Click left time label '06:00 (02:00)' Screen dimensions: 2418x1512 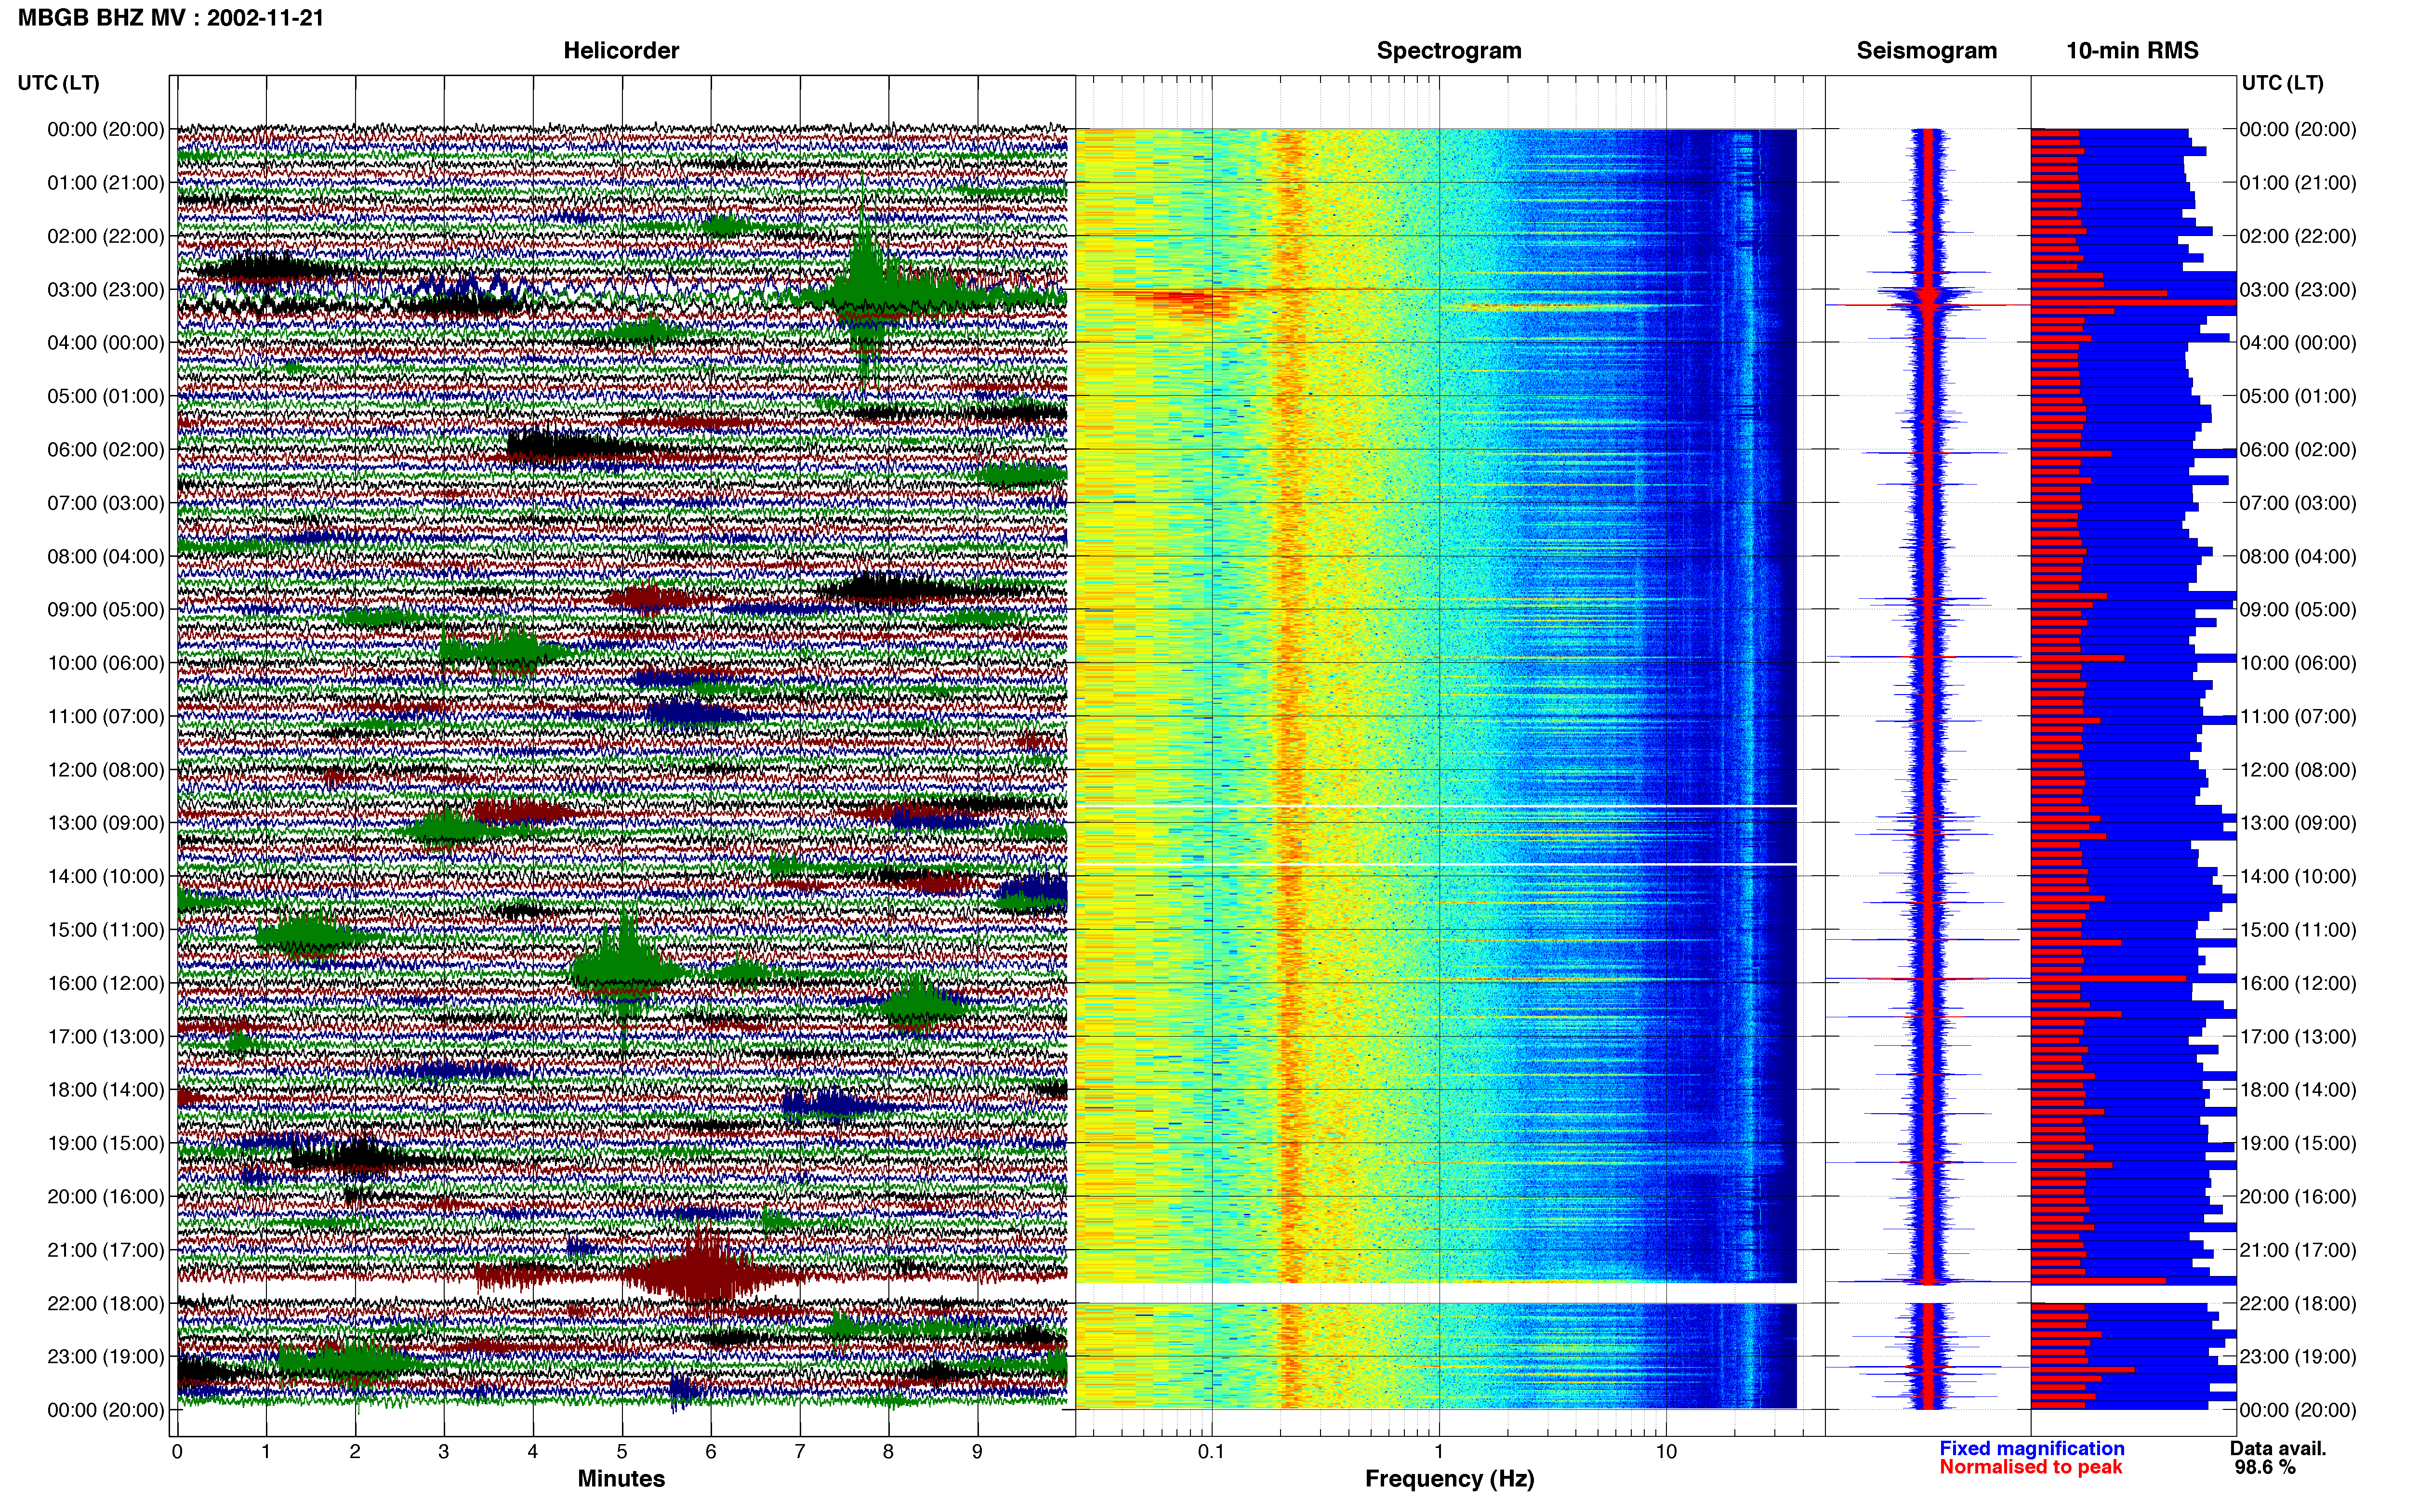tap(106, 450)
